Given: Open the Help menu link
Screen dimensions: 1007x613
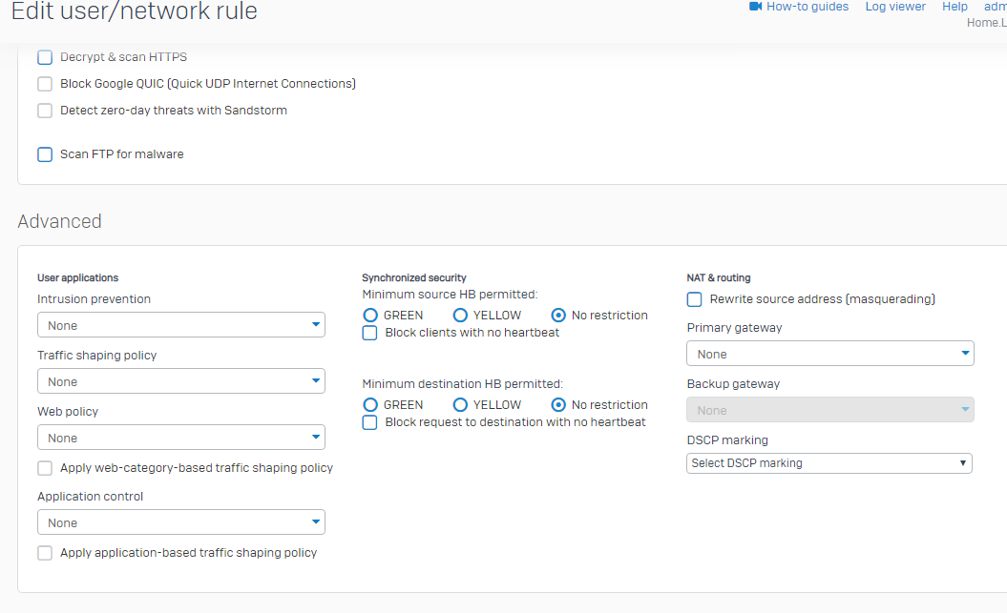Looking at the screenshot, I should pos(955,7).
